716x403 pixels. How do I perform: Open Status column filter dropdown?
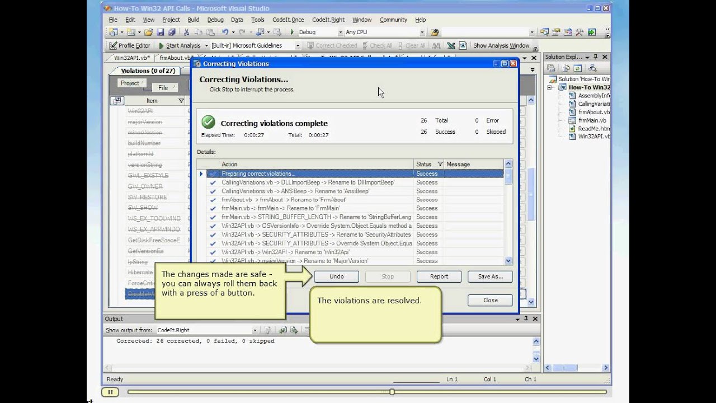[x=440, y=164]
